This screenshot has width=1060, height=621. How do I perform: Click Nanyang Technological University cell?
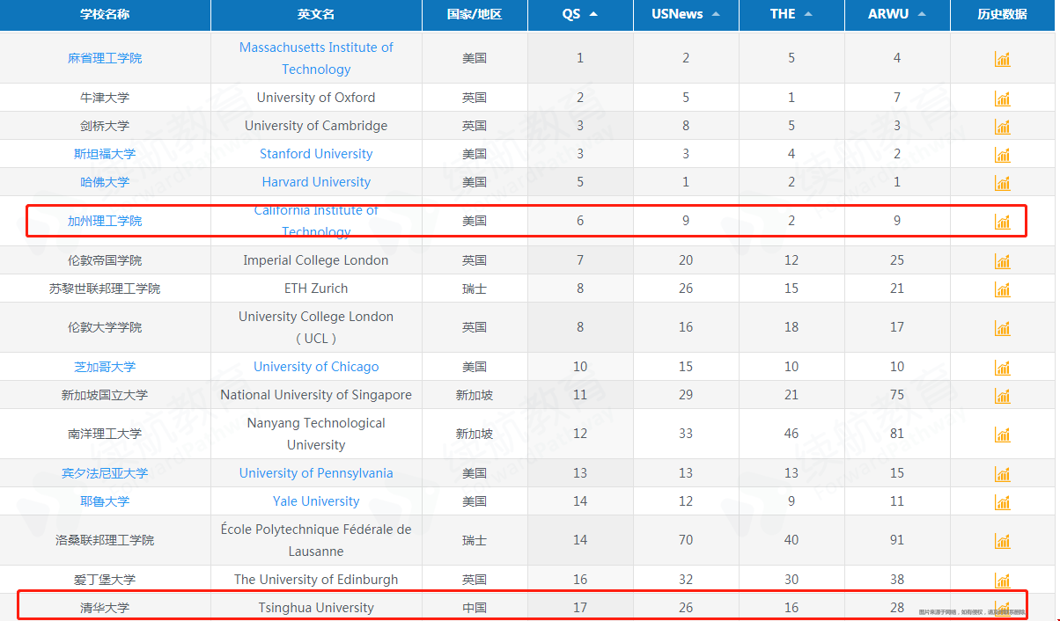[316, 434]
